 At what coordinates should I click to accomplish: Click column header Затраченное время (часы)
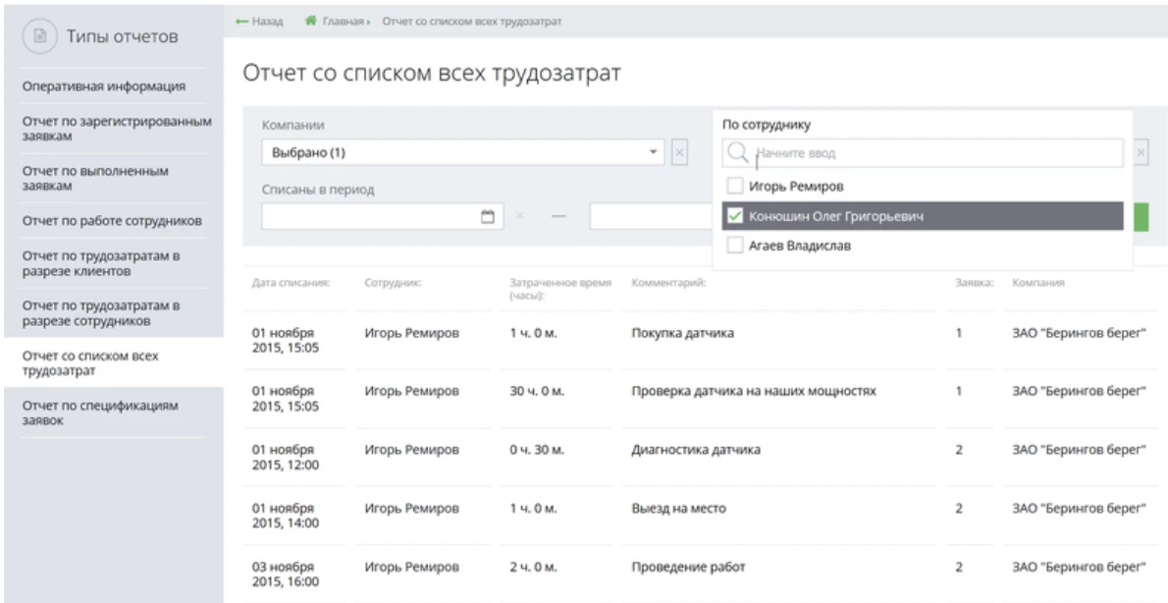pos(560,289)
